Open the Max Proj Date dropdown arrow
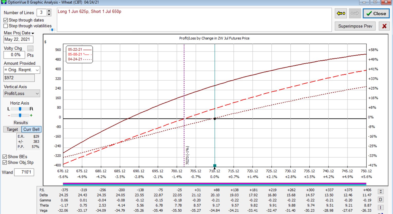393x214 pixels. pyautogui.click(x=33, y=33)
